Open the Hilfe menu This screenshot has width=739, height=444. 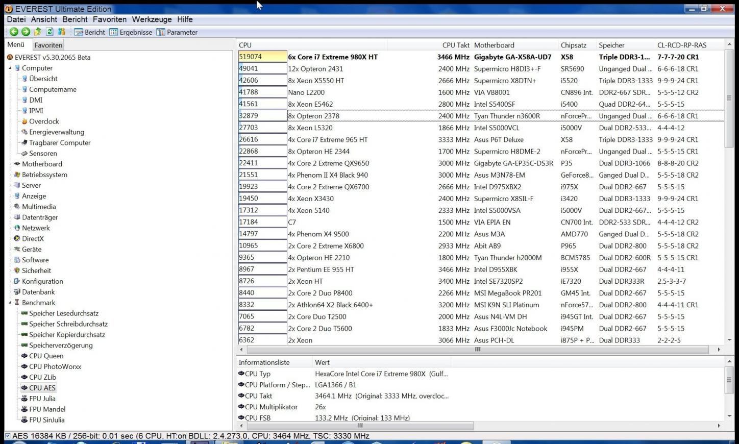click(x=185, y=19)
